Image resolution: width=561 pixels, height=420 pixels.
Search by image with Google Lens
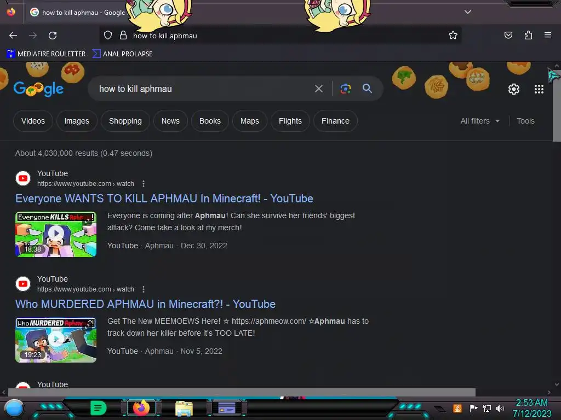point(345,89)
